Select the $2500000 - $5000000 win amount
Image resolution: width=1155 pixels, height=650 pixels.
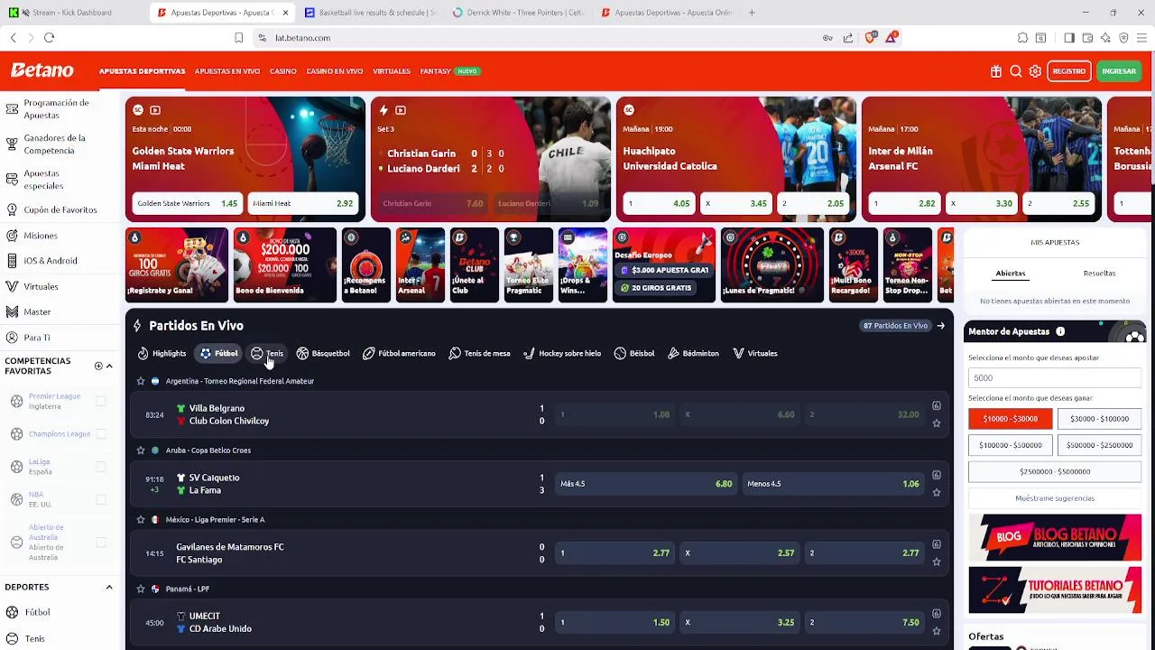[1055, 471]
